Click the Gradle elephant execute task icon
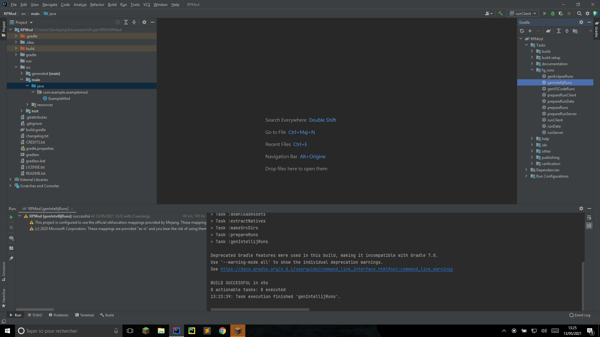Screen dimensions: 600x337 (x=548, y=31)
